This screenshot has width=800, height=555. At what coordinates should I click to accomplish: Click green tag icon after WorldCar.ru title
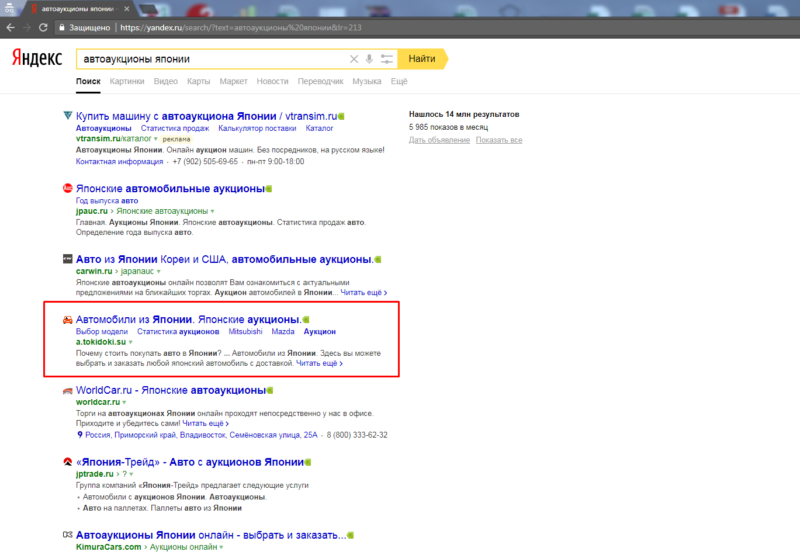tap(270, 390)
